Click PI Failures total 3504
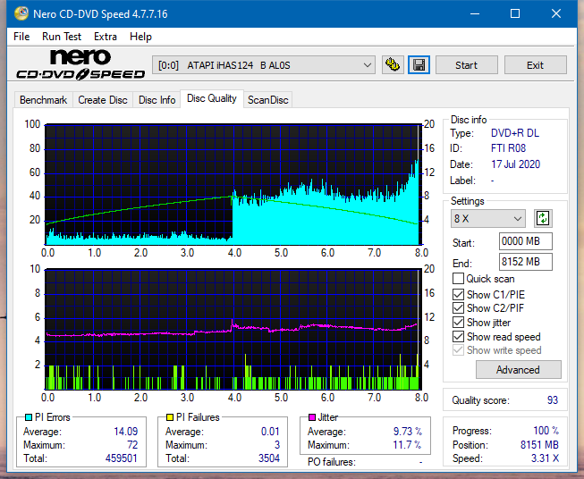 269,458
